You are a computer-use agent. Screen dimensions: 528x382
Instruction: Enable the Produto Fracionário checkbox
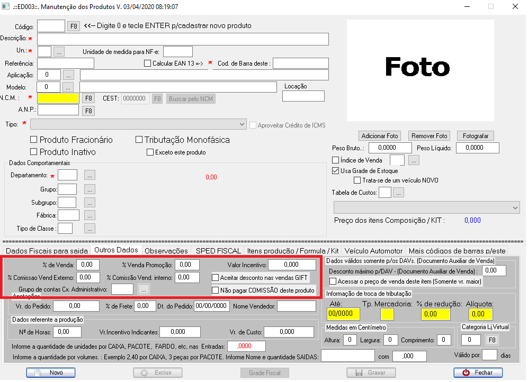[x=34, y=140]
